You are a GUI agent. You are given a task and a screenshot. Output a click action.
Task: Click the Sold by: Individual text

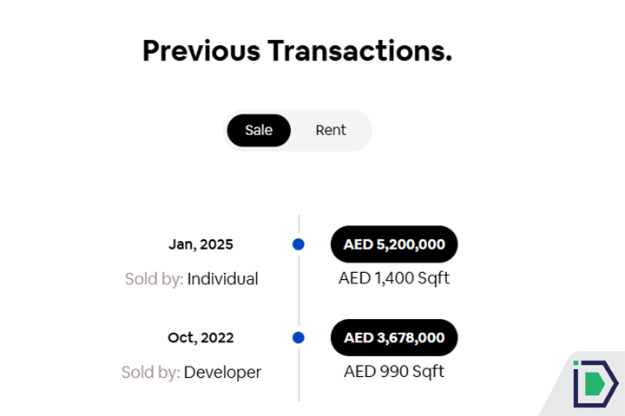(x=191, y=279)
